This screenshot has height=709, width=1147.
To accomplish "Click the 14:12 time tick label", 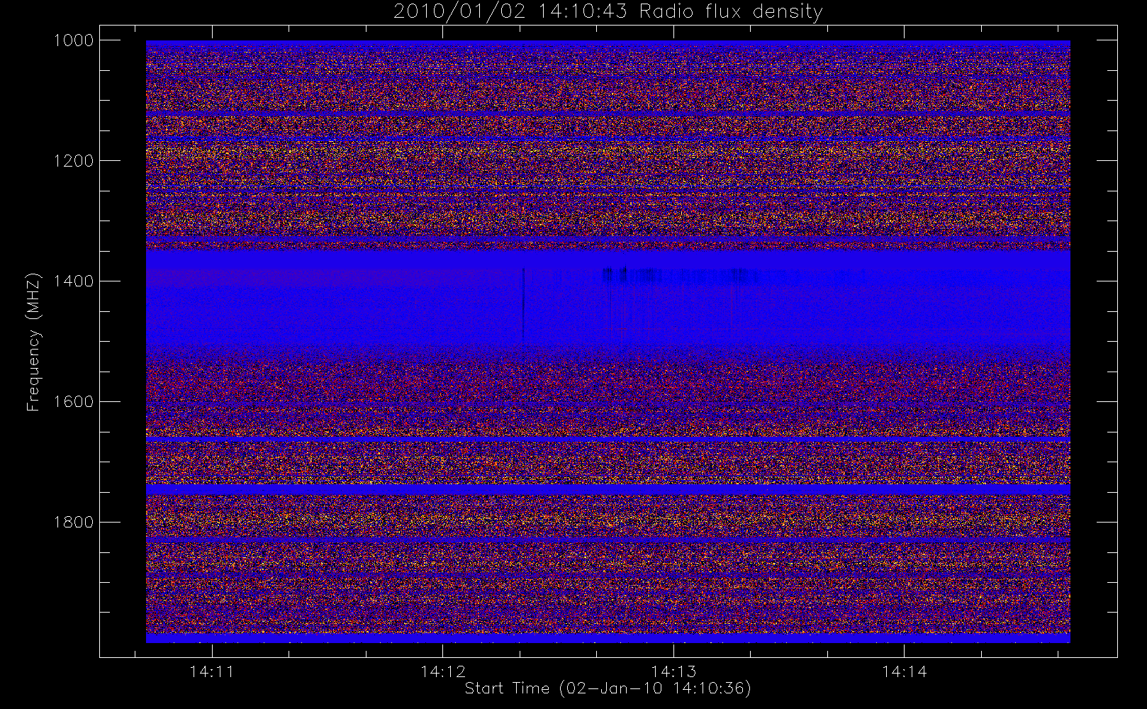I will point(443,671).
